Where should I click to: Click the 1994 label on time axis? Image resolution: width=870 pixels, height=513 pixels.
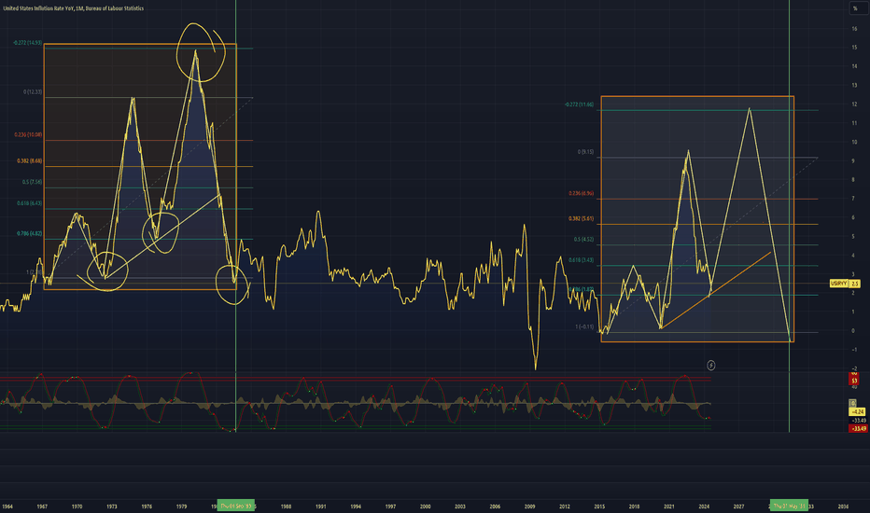pos(356,506)
